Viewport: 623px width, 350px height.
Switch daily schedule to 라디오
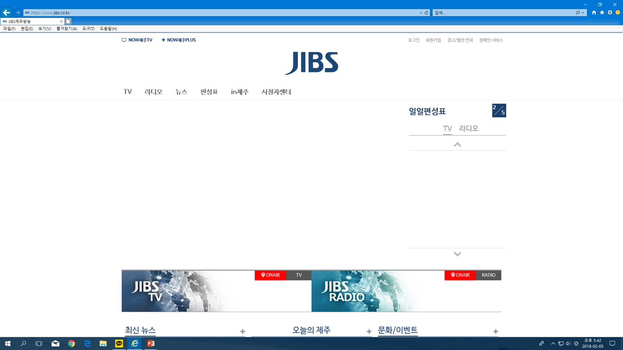point(469,128)
